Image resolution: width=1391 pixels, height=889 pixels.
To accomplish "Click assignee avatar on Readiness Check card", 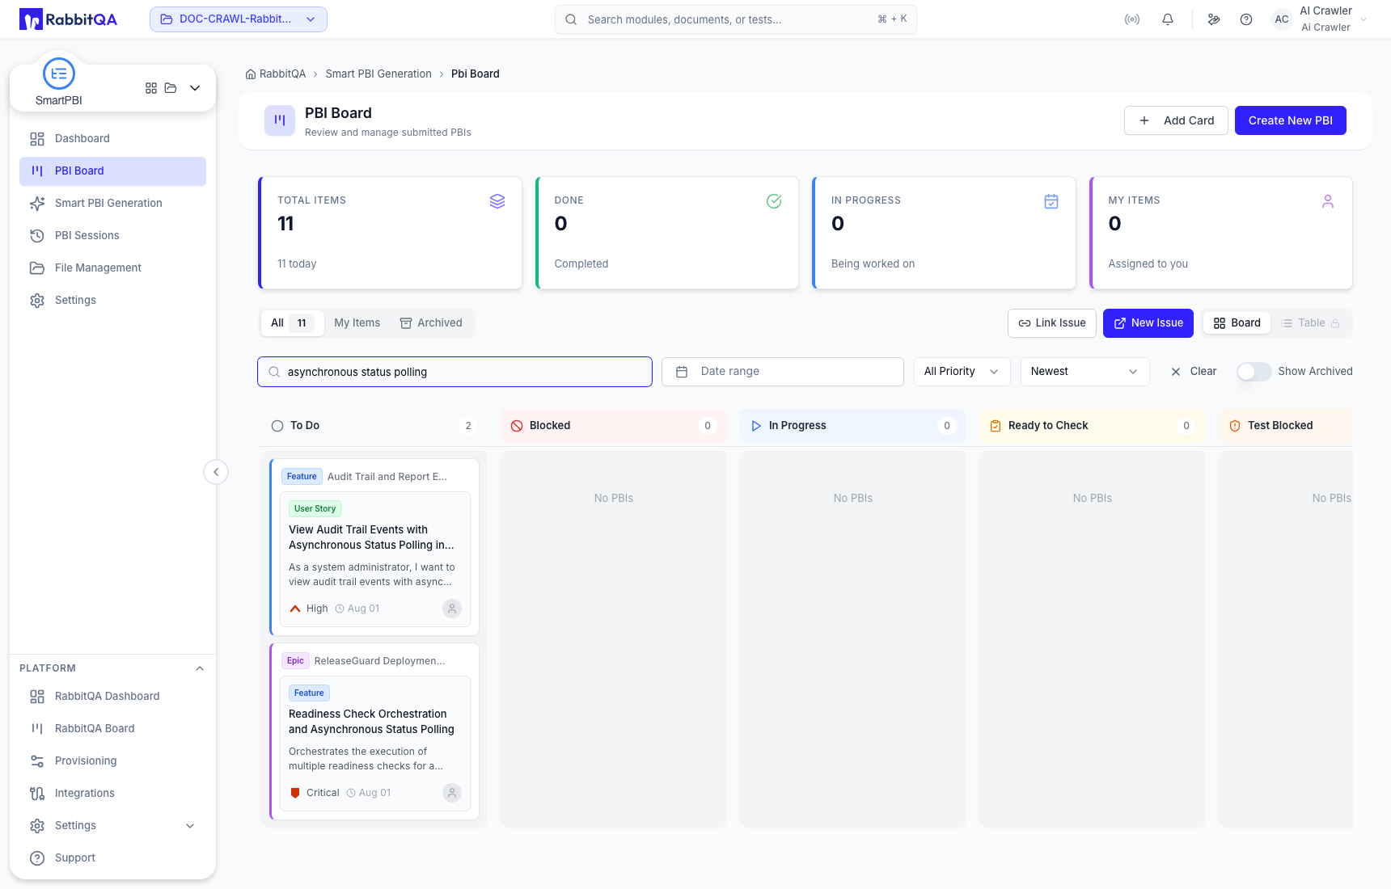I will [452, 793].
